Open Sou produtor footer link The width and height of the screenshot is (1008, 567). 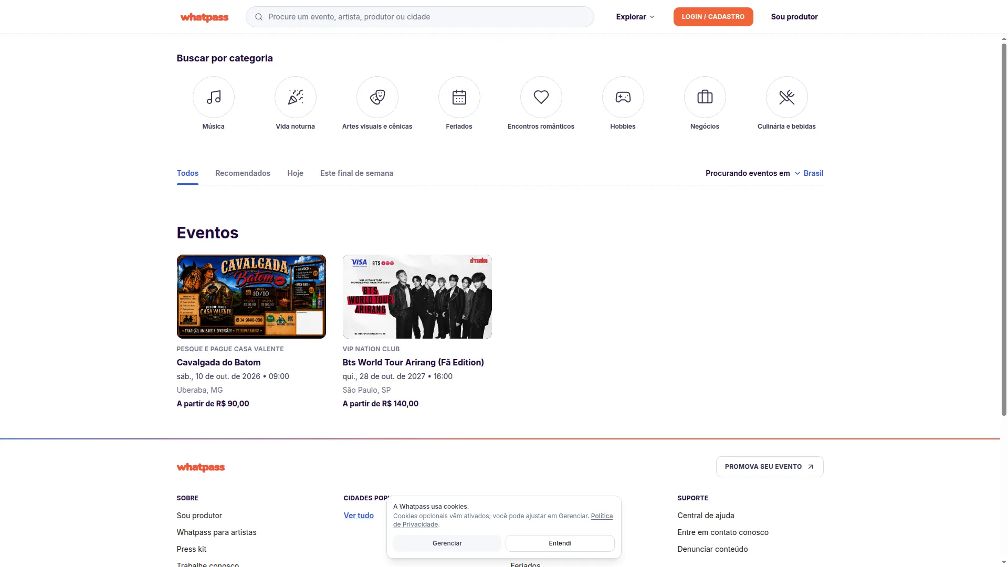click(199, 516)
